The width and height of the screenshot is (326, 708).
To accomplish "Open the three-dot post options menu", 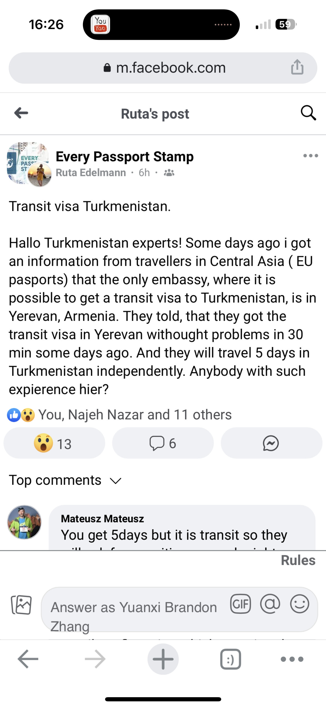I will (x=311, y=156).
